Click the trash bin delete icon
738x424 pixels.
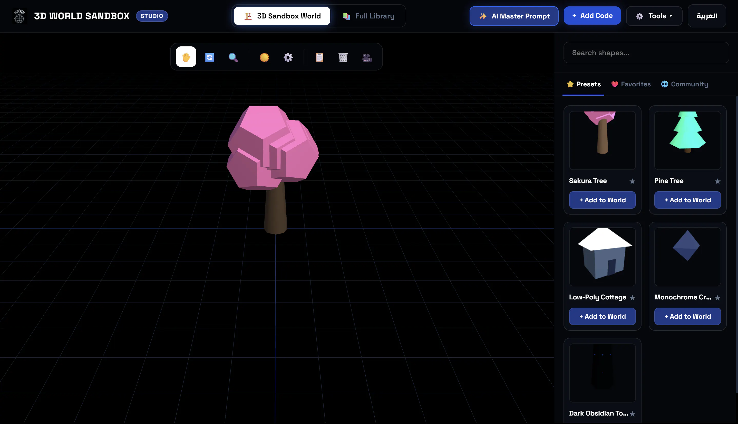click(x=343, y=57)
